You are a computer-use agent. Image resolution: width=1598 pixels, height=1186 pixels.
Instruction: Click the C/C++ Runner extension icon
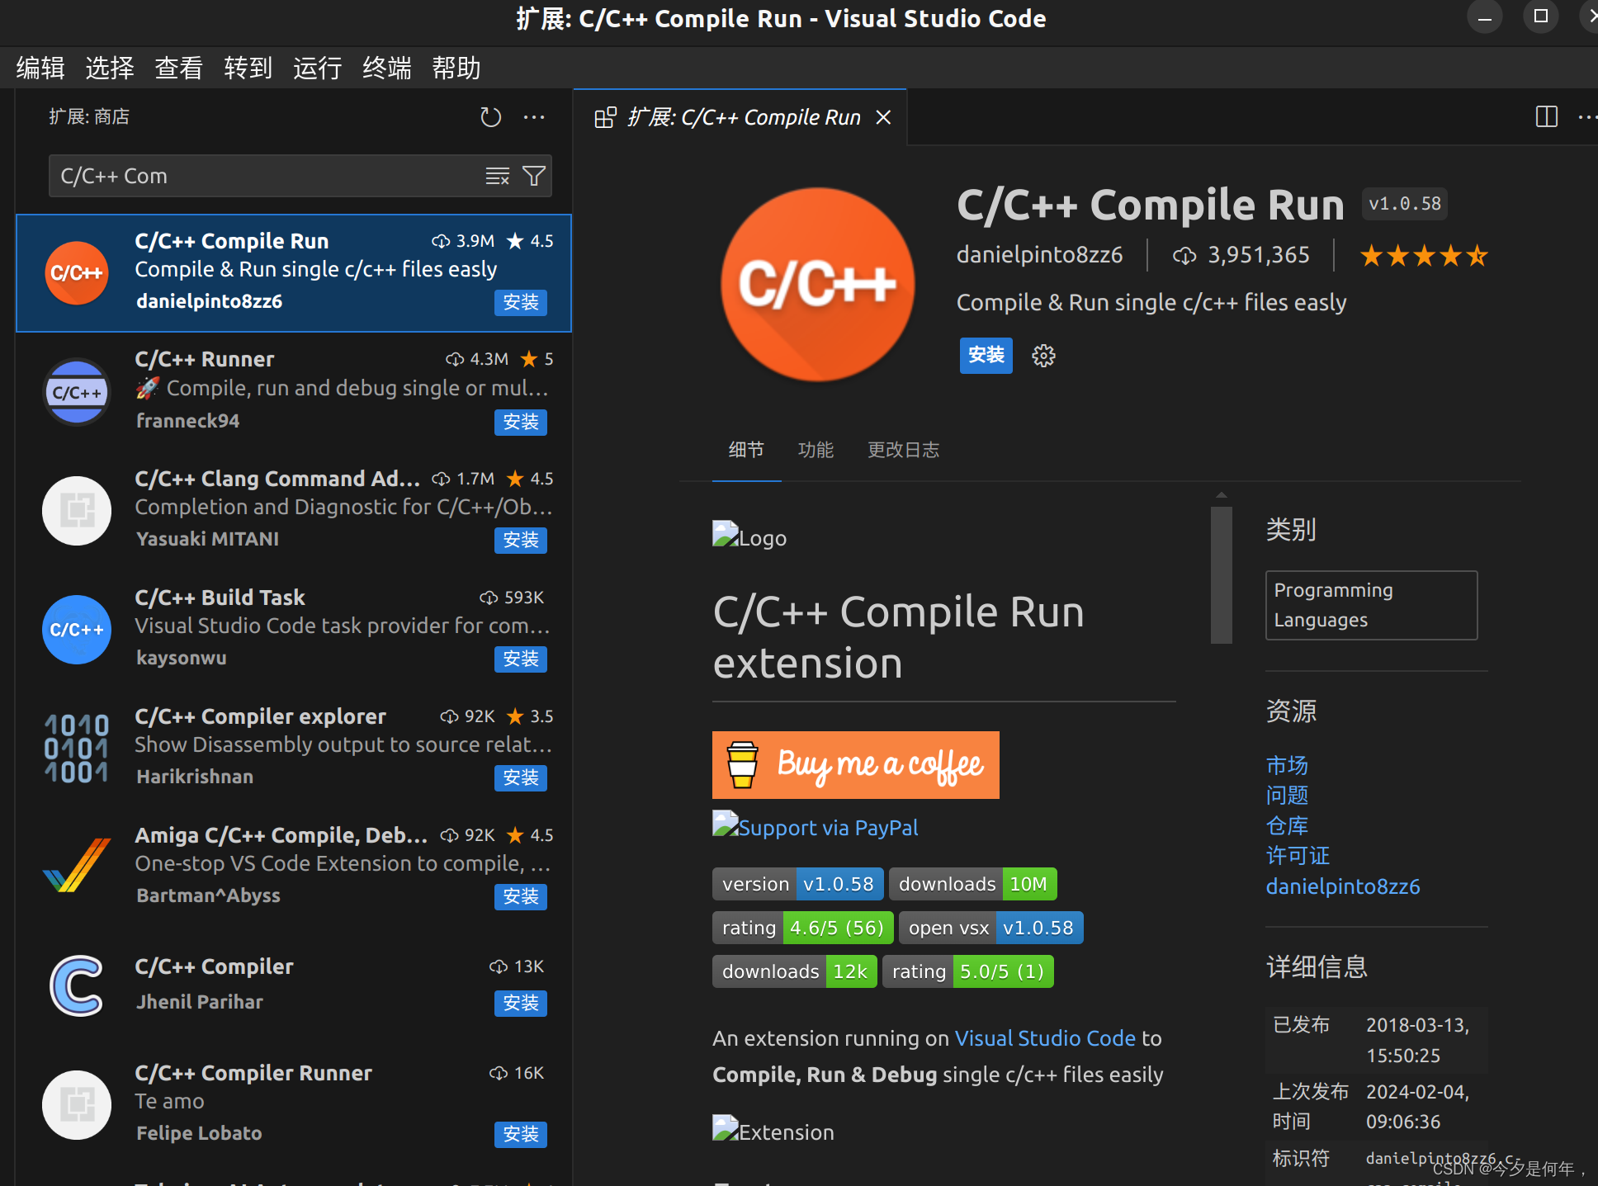tap(77, 392)
